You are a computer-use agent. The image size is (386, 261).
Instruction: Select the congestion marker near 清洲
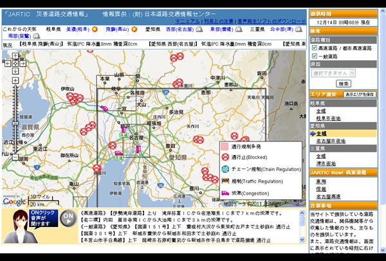tap(124, 130)
